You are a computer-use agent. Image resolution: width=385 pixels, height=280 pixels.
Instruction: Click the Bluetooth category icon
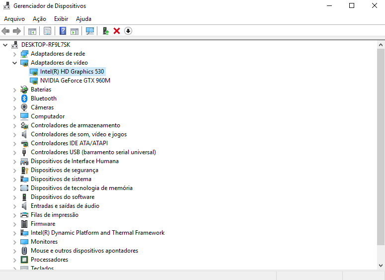[x=24, y=98]
